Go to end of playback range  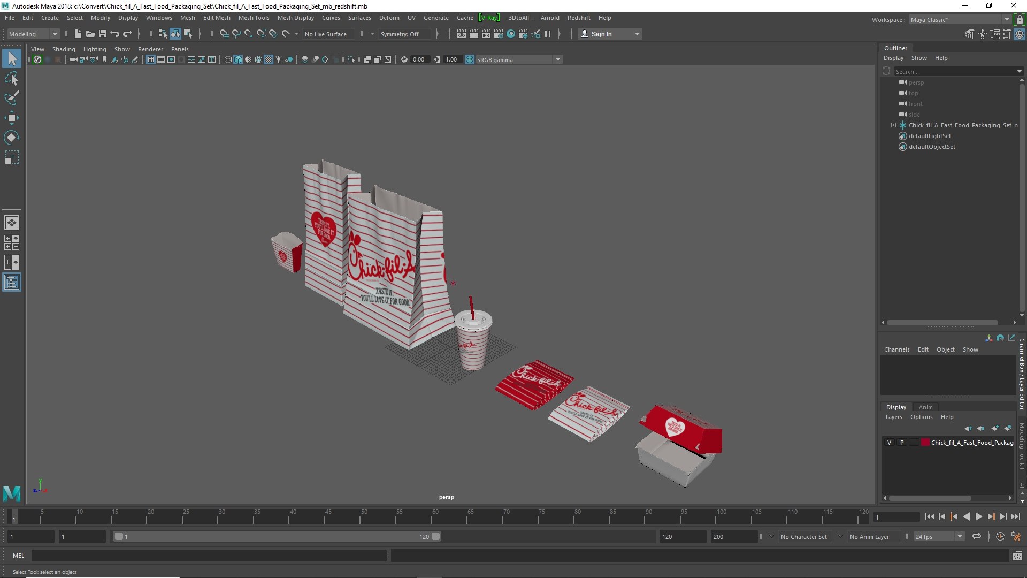(1016, 516)
